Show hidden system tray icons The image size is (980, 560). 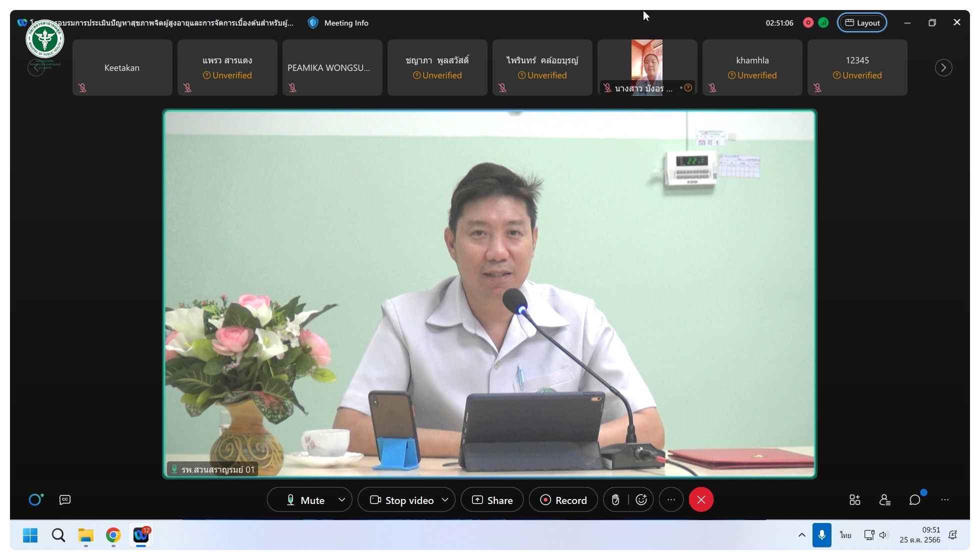click(801, 535)
